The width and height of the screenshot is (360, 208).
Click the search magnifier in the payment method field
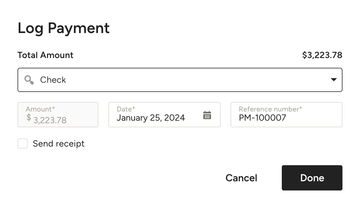click(x=29, y=80)
